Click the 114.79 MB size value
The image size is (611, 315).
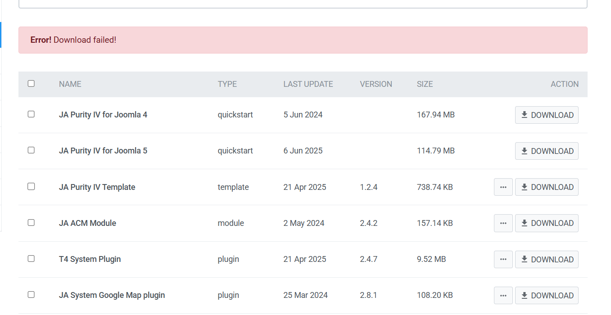[x=436, y=151]
